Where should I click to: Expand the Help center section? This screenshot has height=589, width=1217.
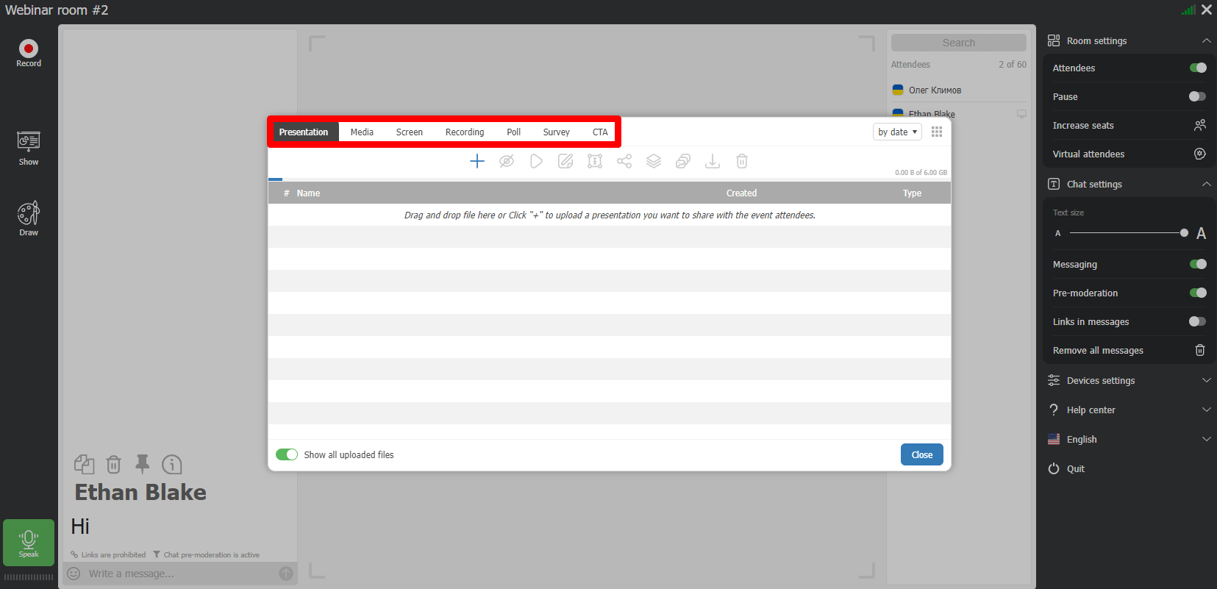[x=1128, y=410]
